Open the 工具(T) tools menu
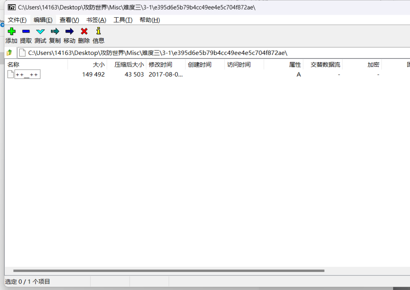 [x=123, y=20]
